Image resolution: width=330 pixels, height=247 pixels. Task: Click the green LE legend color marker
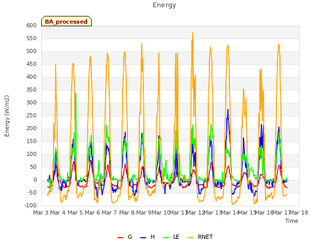click(x=166, y=238)
